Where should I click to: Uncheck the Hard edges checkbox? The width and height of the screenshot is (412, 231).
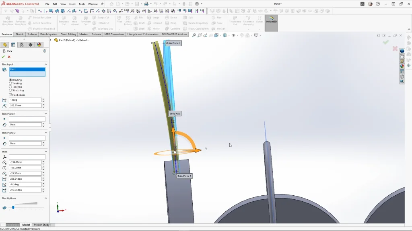coord(10,95)
